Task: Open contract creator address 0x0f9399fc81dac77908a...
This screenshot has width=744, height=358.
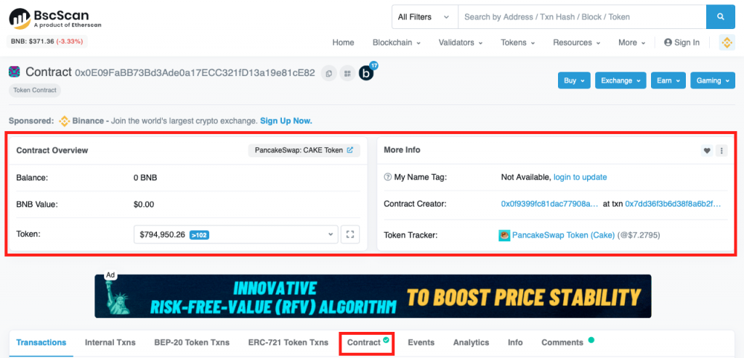Action: tap(550, 204)
